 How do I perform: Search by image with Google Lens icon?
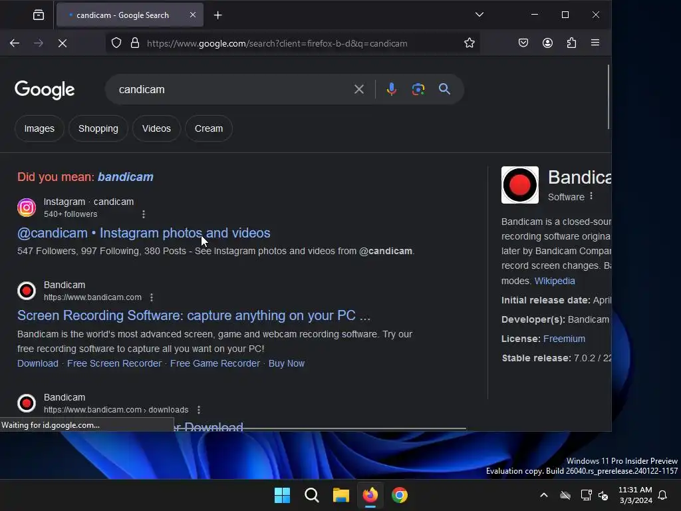[x=418, y=89]
